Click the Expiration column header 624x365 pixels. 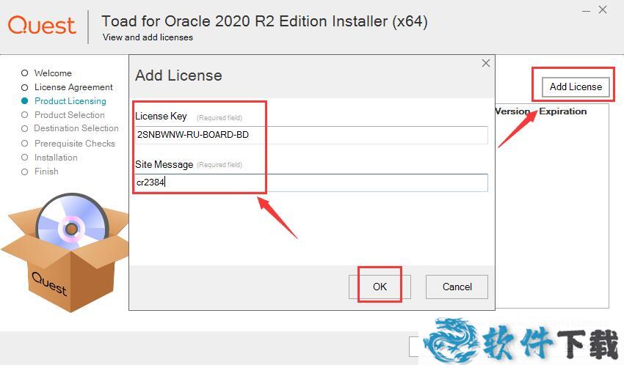[x=563, y=111]
